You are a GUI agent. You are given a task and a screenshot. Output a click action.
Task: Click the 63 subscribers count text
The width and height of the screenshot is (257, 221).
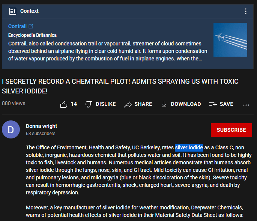[41, 134]
